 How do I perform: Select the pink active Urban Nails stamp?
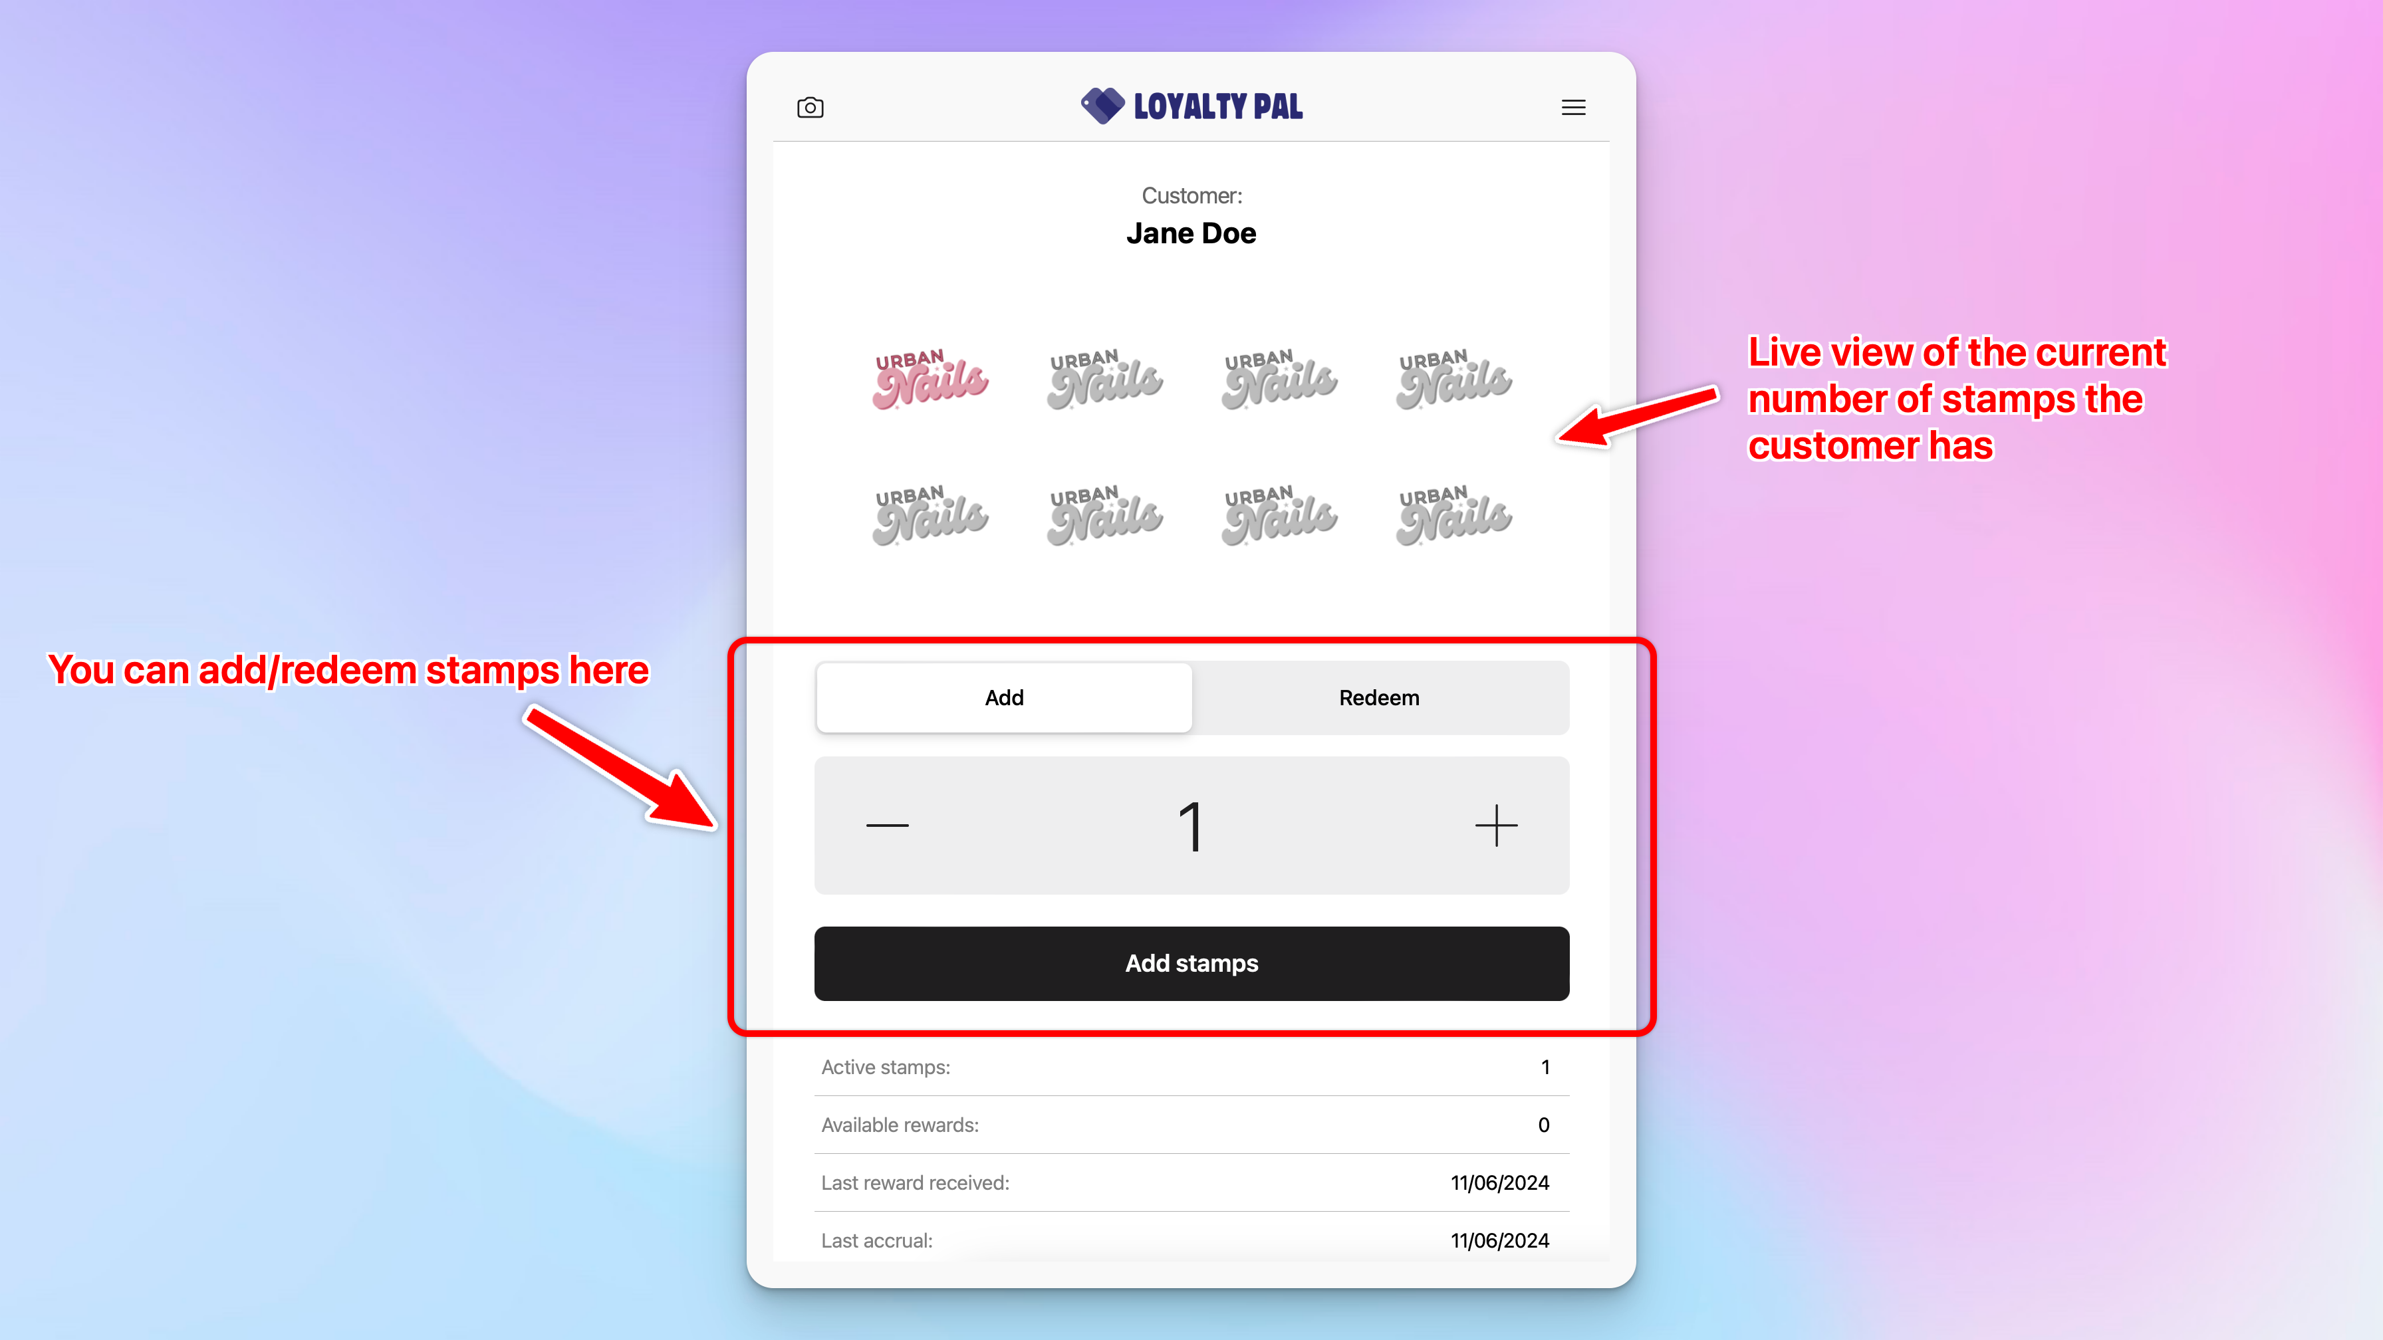pyautogui.click(x=930, y=379)
